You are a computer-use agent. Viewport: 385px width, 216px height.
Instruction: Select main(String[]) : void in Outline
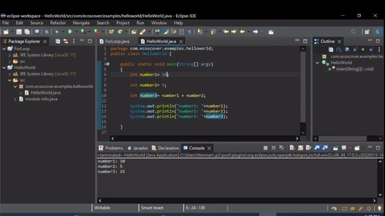click(x=354, y=69)
